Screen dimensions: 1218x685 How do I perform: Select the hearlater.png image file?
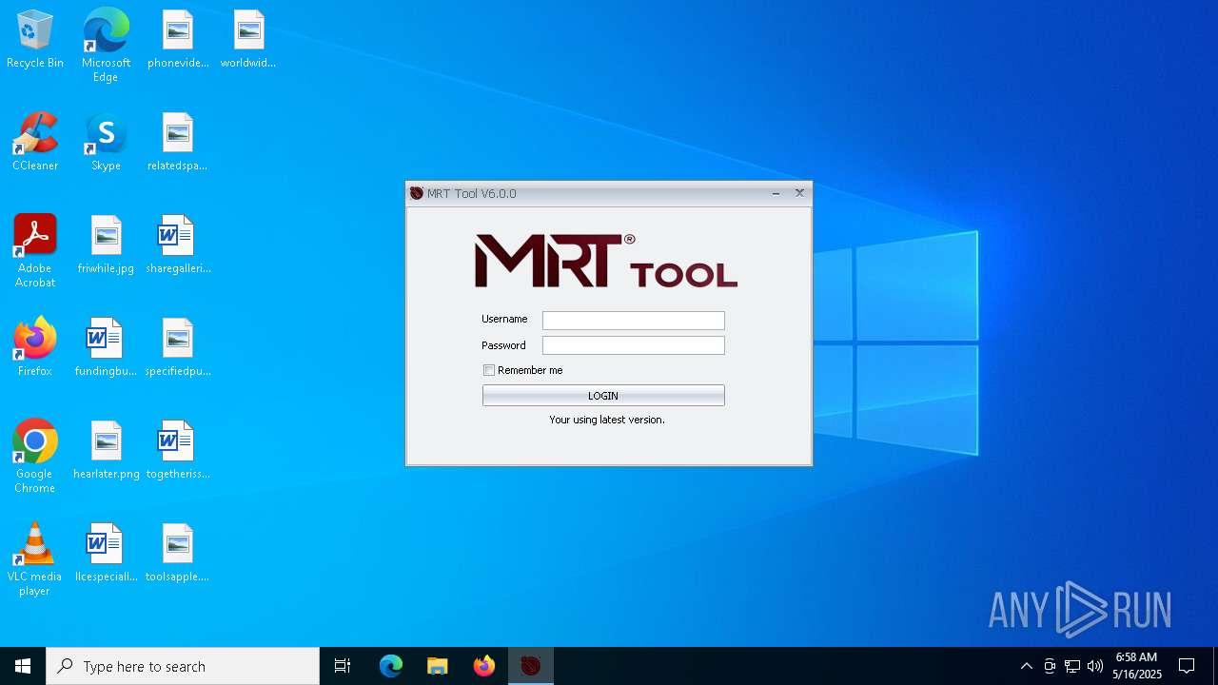pyautogui.click(x=106, y=451)
